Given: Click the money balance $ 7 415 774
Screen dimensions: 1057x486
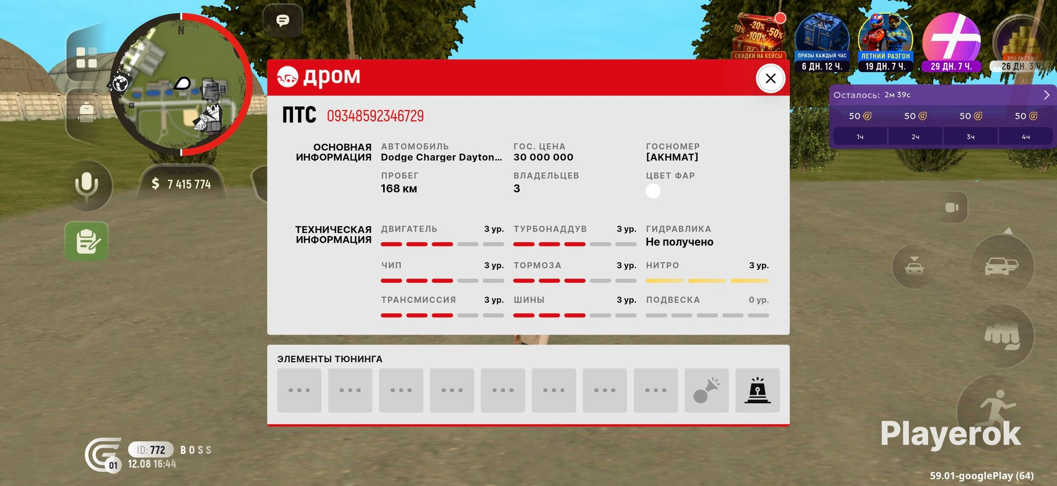Looking at the screenshot, I should point(181,184).
